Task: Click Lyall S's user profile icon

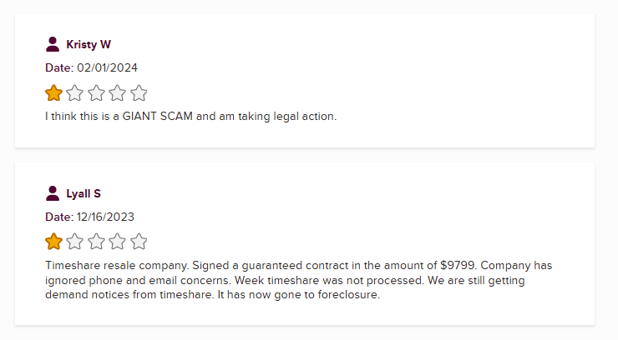Action: point(53,193)
